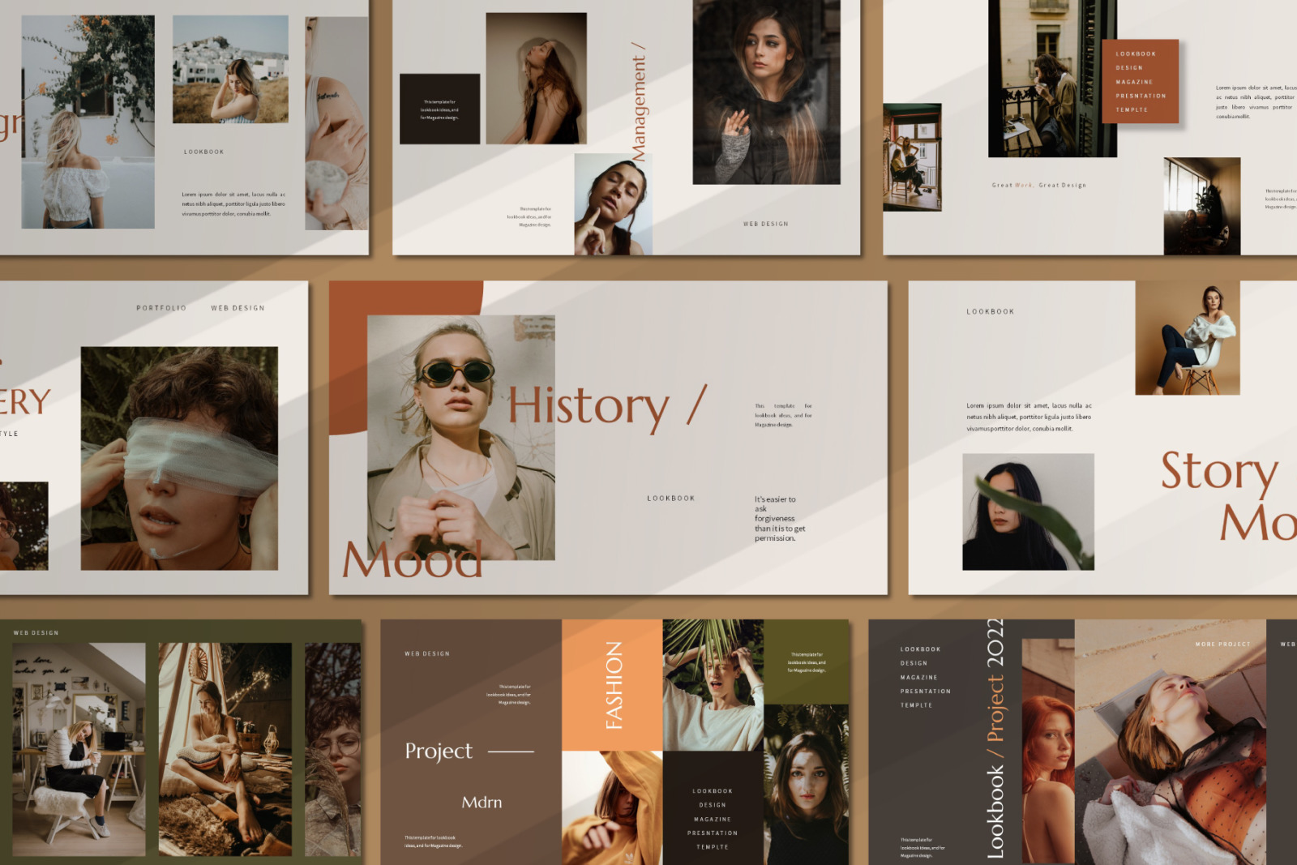This screenshot has height=865, width=1297.
Task: Select the rust-colored box listing Lookbook Design Magazine
Action: click(1140, 82)
